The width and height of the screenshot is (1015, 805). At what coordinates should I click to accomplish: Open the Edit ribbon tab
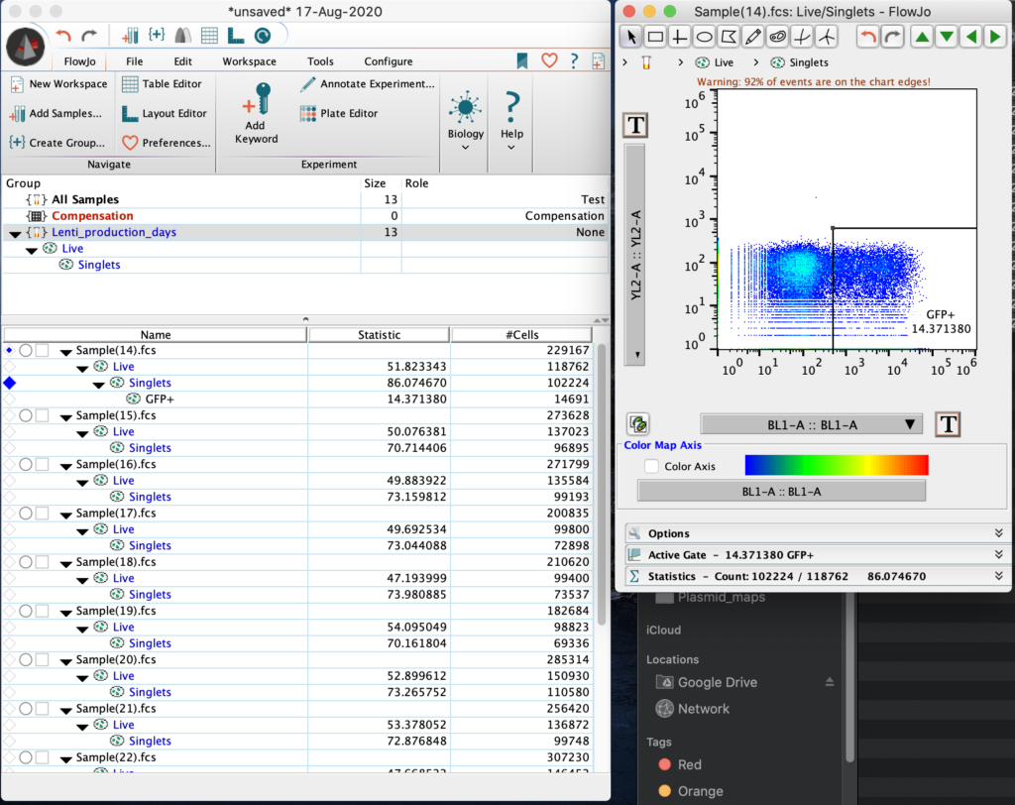[182, 61]
